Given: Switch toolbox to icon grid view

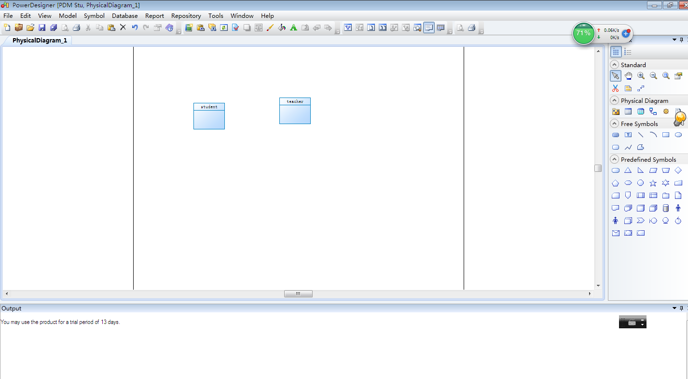Looking at the screenshot, I should pyautogui.click(x=616, y=52).
